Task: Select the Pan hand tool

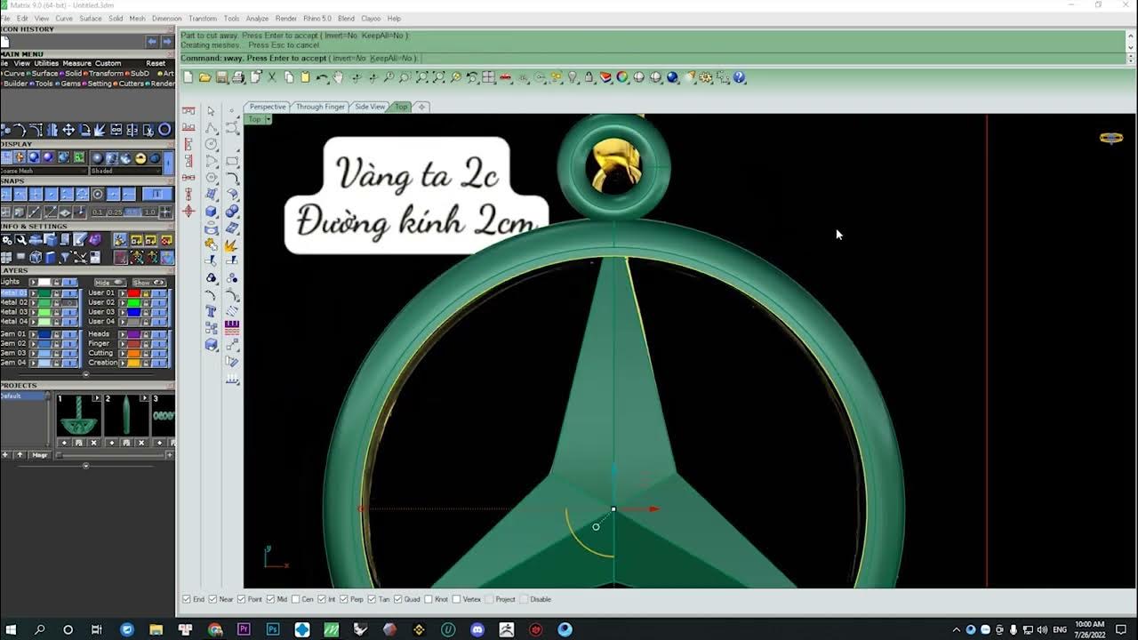Action: [338, 77]
